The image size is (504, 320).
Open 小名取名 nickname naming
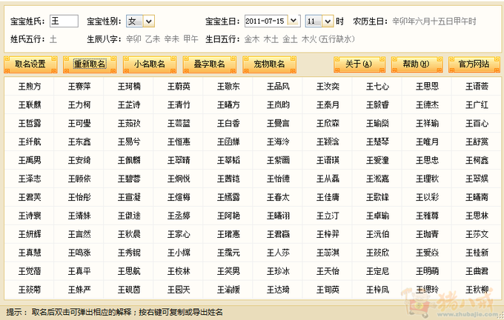[150, 64]
